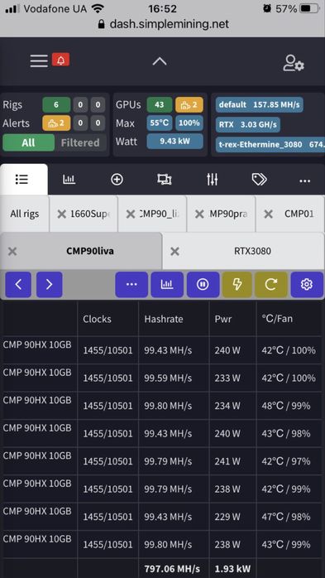Select the 9.43 kW power badge
Screen dimensions: 325x578
coord(174,141)
